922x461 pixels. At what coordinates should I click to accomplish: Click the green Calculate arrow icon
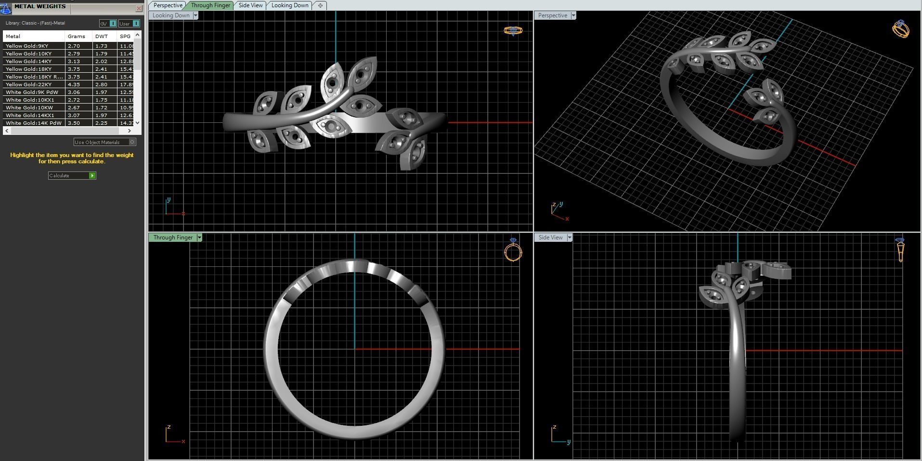click(92, 176)
